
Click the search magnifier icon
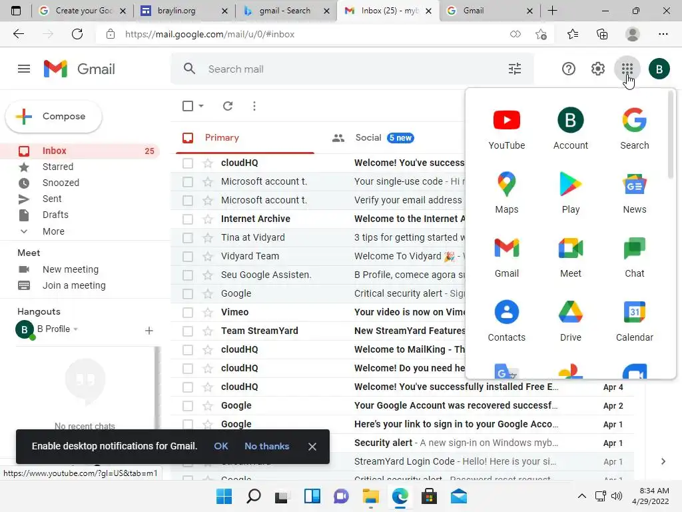point(189,69)
